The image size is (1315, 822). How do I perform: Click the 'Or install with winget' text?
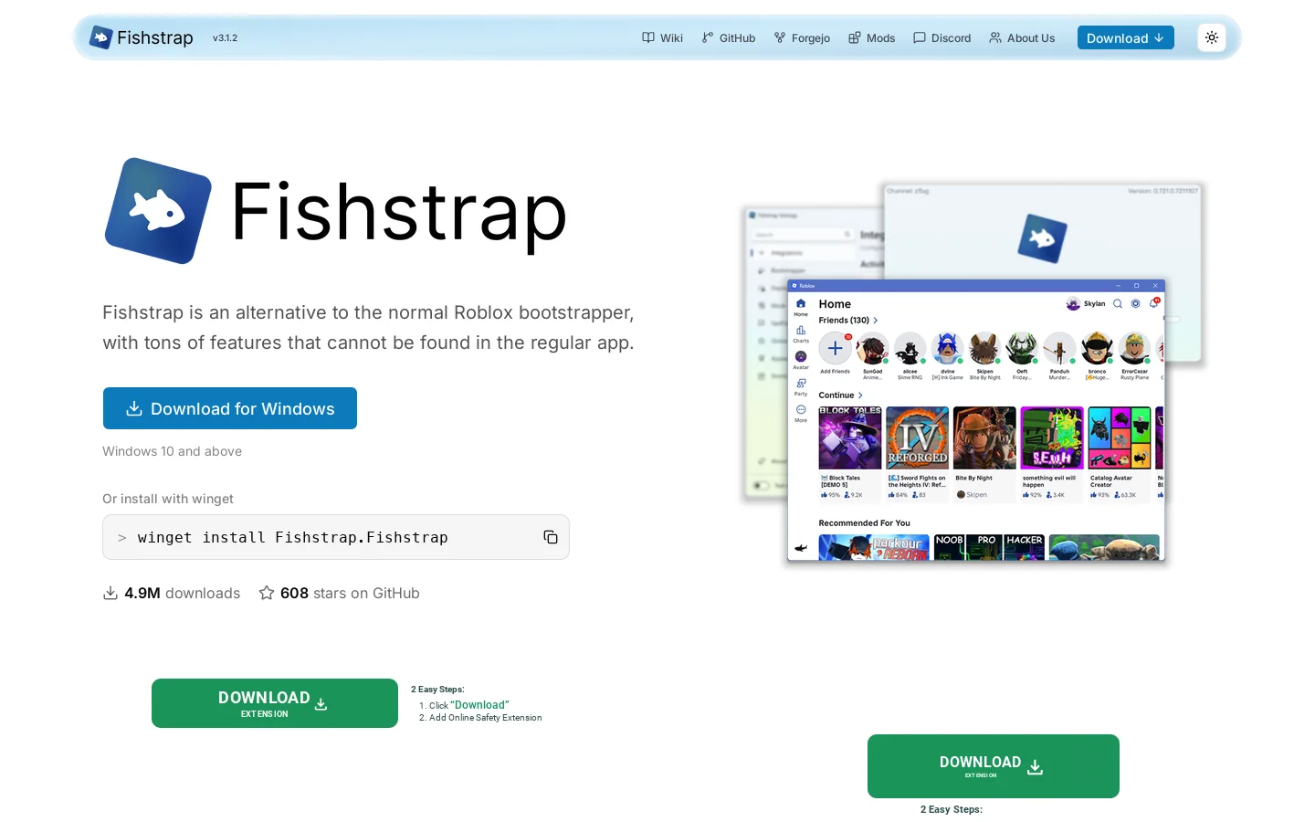pyautogui.click(x=168, y=499)
